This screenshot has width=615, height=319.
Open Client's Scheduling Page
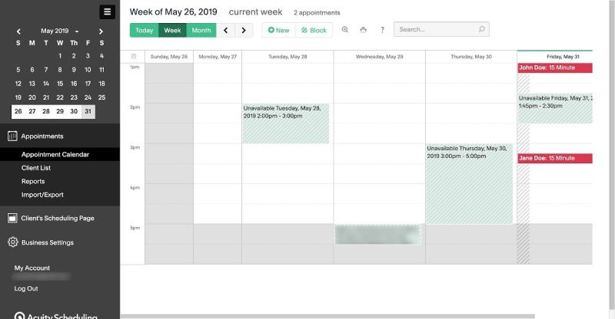click(x=57, y=218)
